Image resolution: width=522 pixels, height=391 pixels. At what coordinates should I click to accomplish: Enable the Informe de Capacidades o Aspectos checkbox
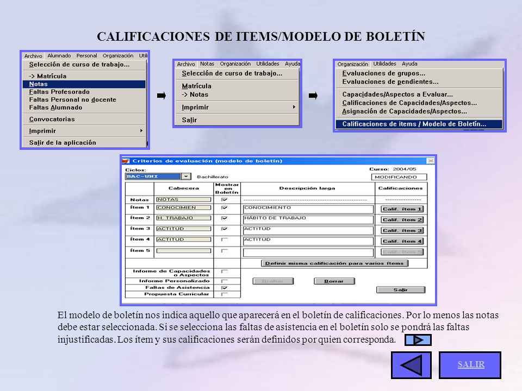(x=225, y=272)
